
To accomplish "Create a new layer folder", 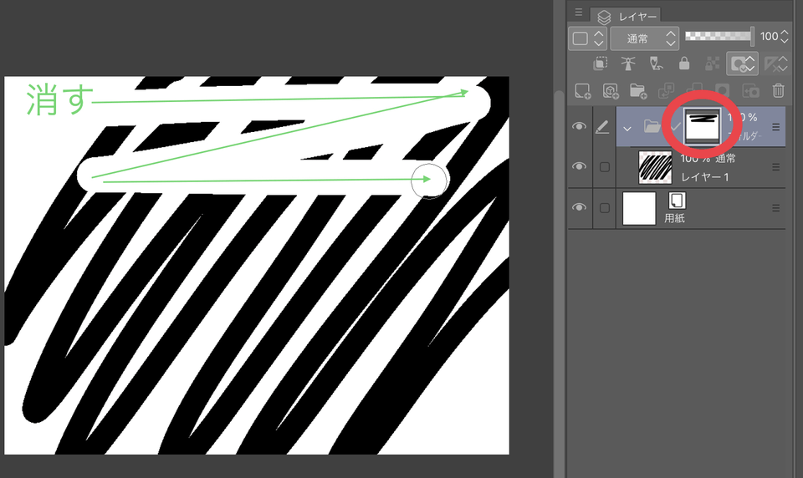I will point(638,91).
